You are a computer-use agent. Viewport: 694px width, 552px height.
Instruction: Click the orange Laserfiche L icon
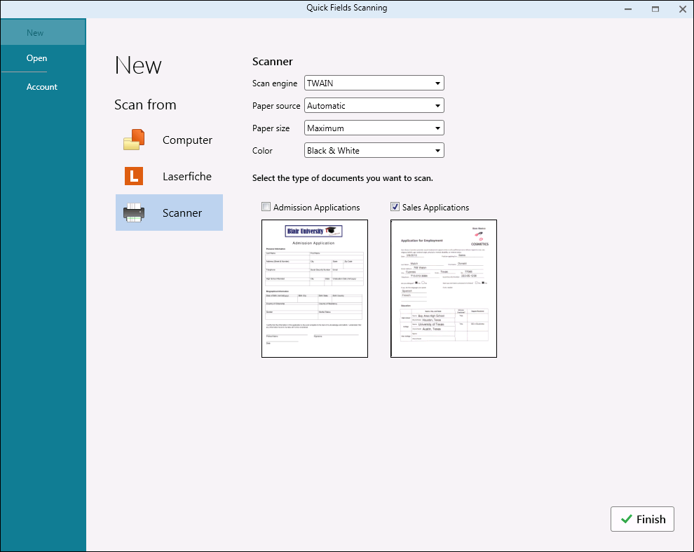coord(133,176)
